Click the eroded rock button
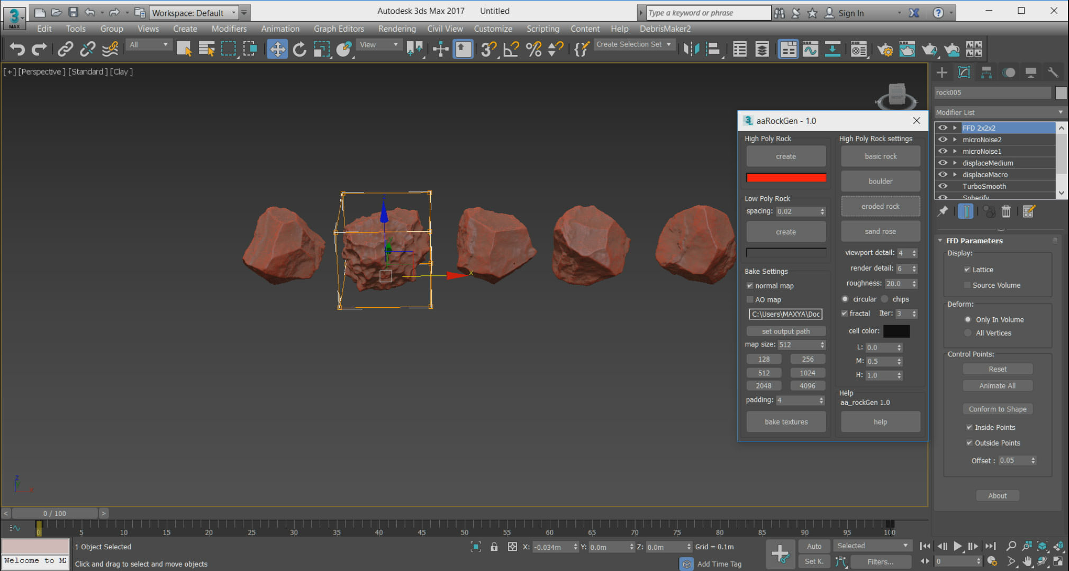The image size is (1069, 571). [881, 206]
